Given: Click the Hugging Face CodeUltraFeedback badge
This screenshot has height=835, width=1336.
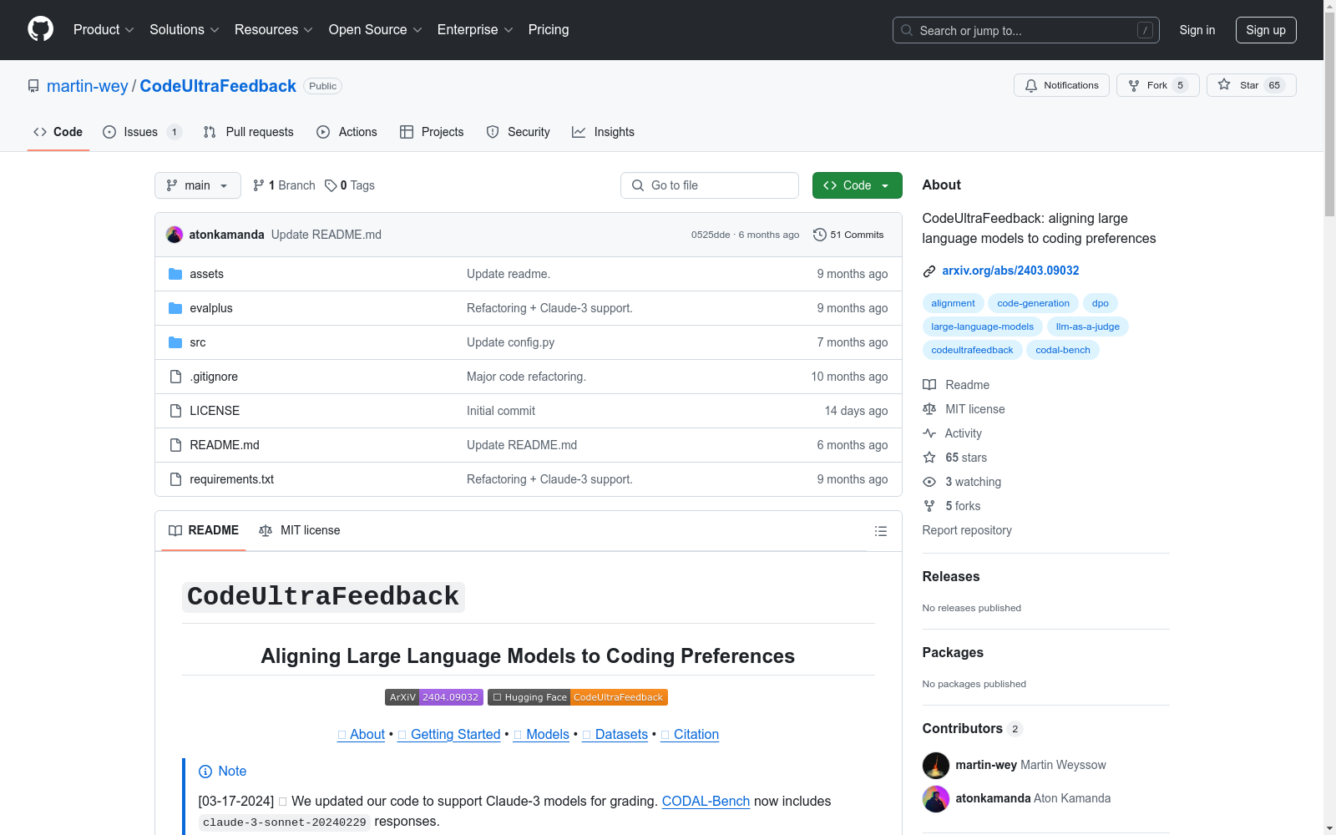Looking at the screenshot, I should coord(578,697).
